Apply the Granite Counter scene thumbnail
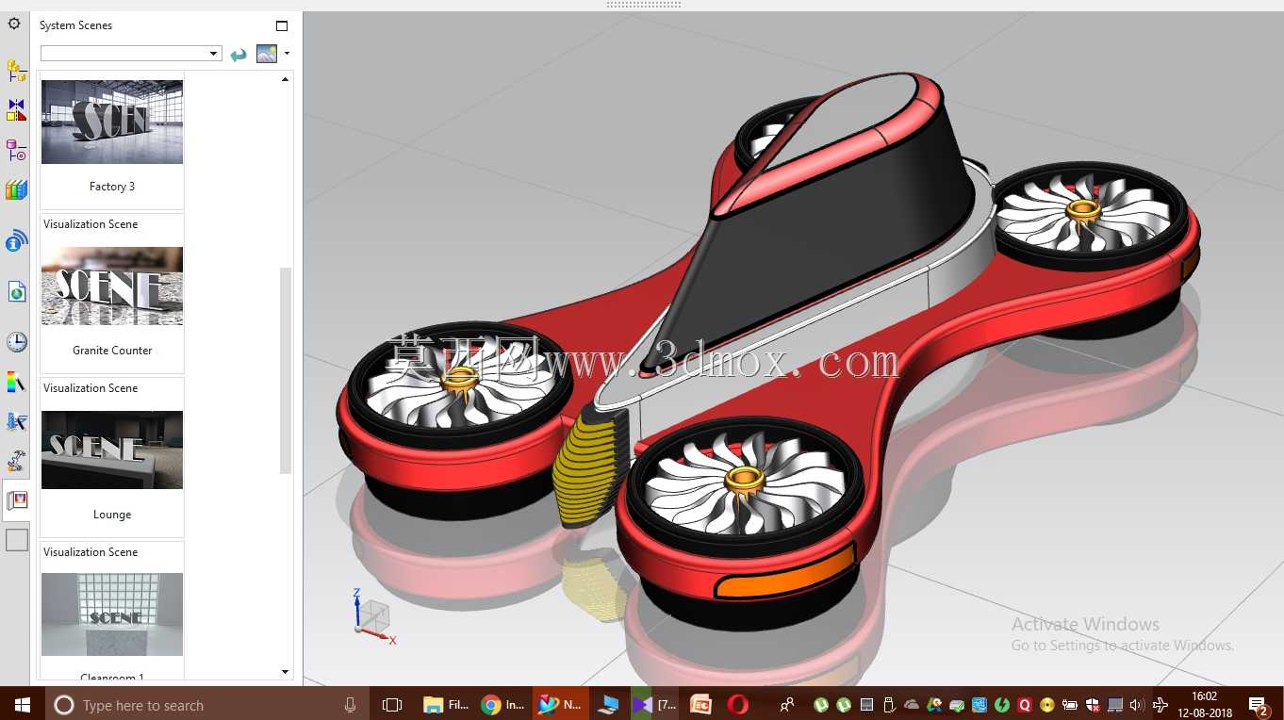The height and width of the screenshot is (720, 1284). (x=112, y=286)
